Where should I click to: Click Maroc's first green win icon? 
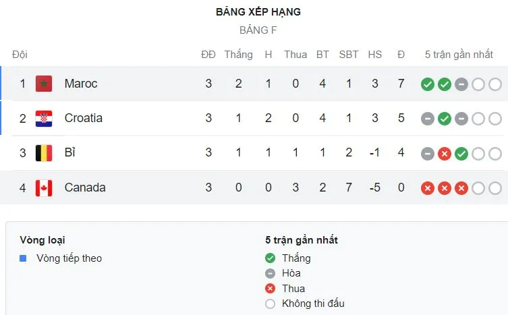[427, 84]
